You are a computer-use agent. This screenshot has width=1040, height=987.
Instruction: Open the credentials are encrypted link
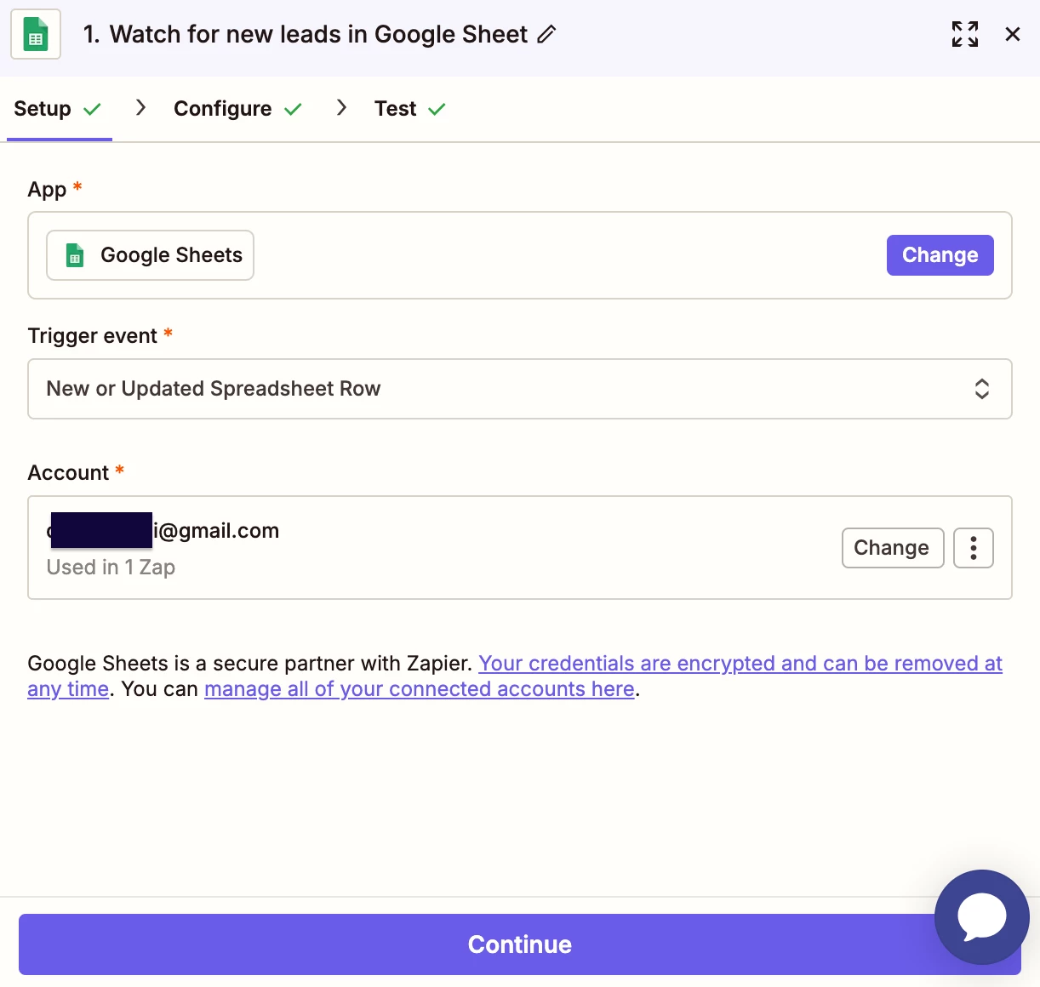(x=740, y=664)
